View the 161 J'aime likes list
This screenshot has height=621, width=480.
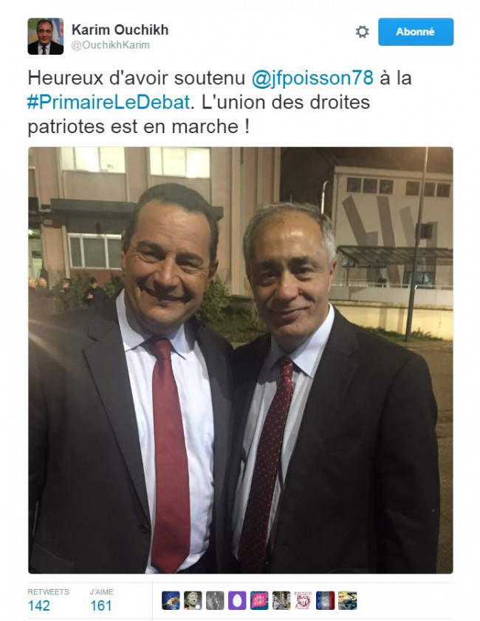pyautogui.click(x=101, y=605)
